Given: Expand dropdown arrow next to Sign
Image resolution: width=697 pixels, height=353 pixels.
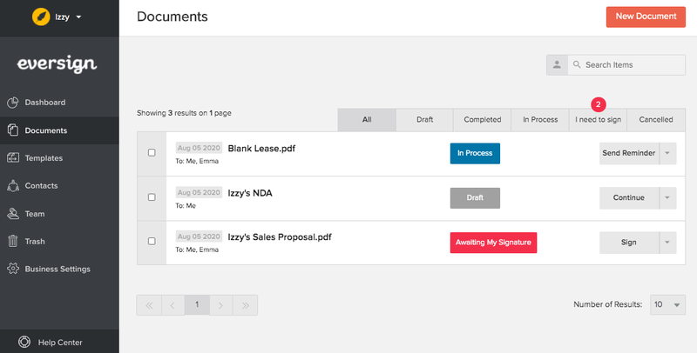Looking at the screenshot, I should pyautogui.click(x=667, y=243).
